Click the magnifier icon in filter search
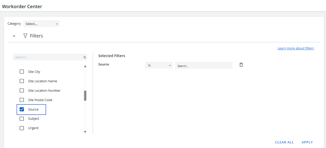 click(x=85, y=57)
